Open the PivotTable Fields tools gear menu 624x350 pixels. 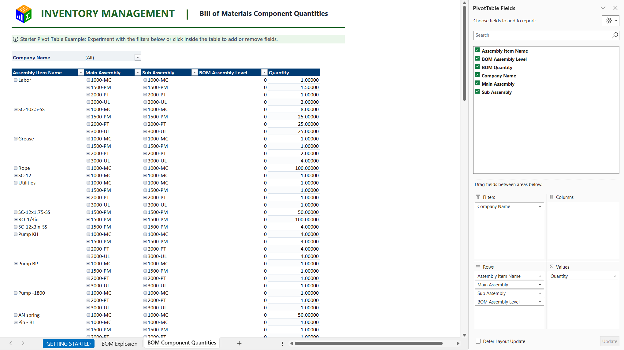click(611, 20)
